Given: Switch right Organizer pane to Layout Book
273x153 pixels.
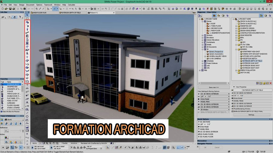Looking at the screenshot, I should (266, 16).
